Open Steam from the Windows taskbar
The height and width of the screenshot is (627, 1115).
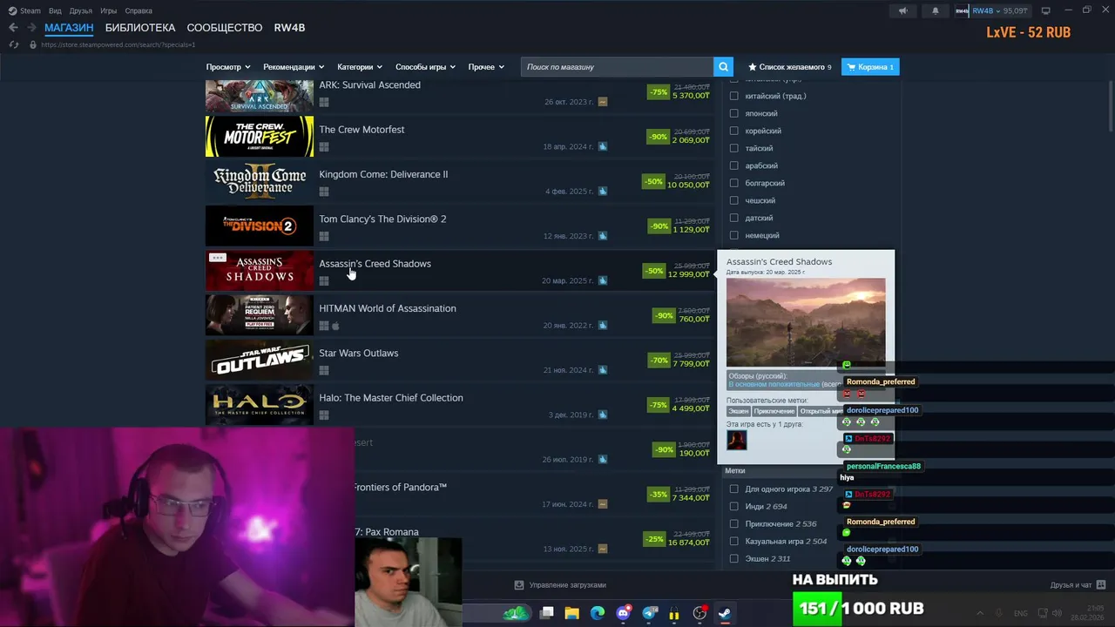pyautogui.click(x=725, y=613)
